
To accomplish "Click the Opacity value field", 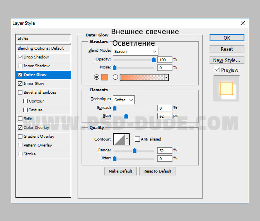I will click(165, 60).
